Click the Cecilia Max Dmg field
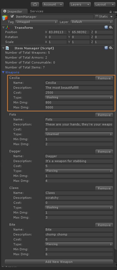Viewport: 117px width, 270px height. click(79, 107)
